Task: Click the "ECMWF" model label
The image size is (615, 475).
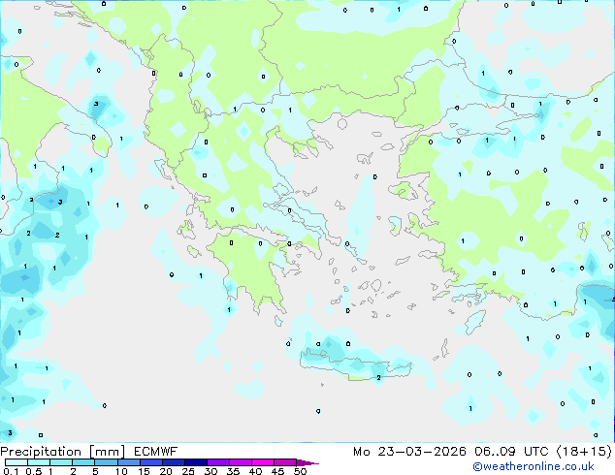Action: click(x=156, y=452)
